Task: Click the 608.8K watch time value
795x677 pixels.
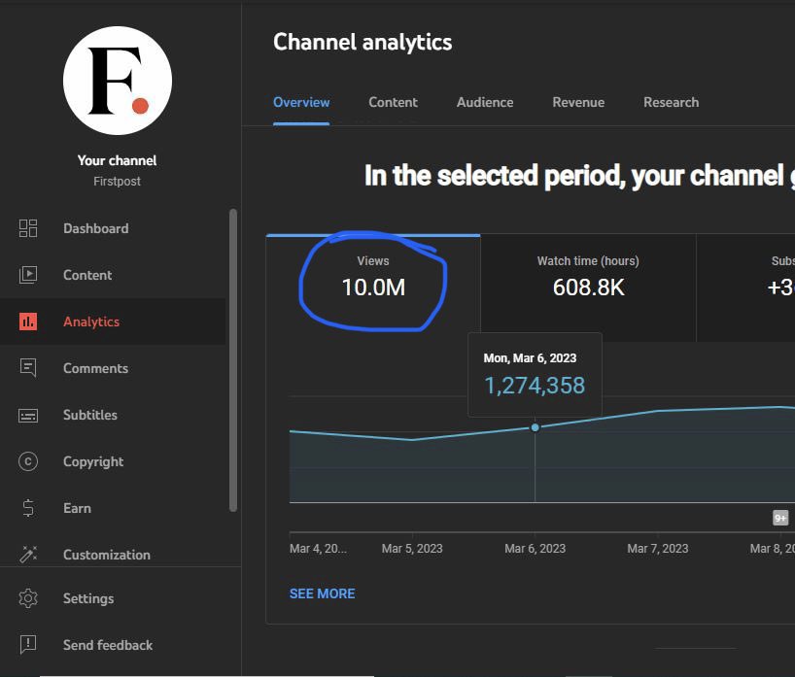Action: click(x=588, y=288)
